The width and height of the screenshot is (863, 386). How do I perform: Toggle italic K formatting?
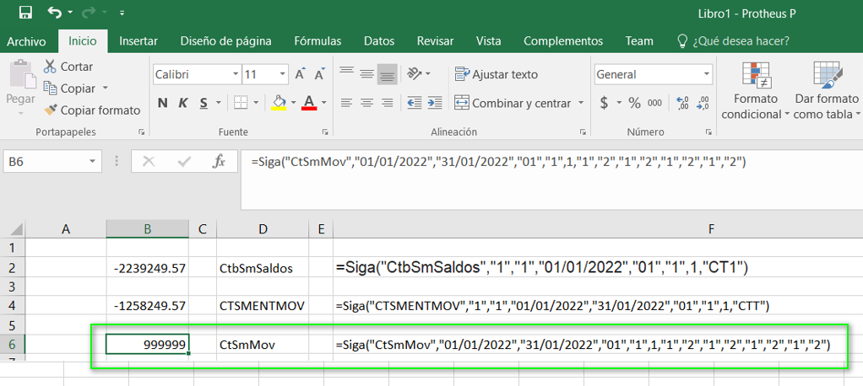[183, 103]
